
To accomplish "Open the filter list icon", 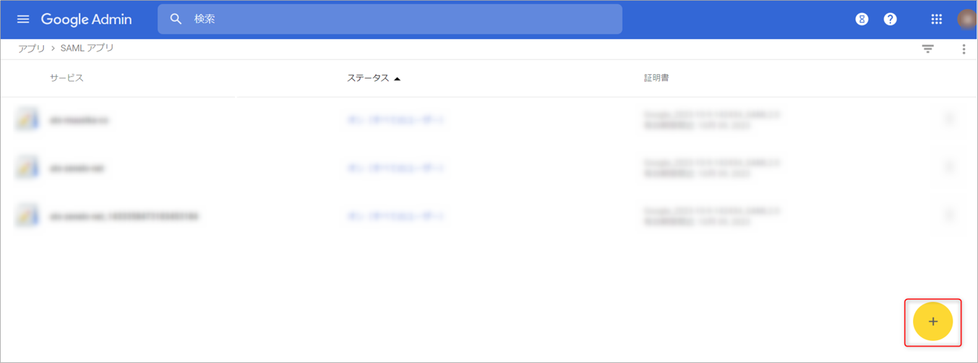I will coord(927,49).
